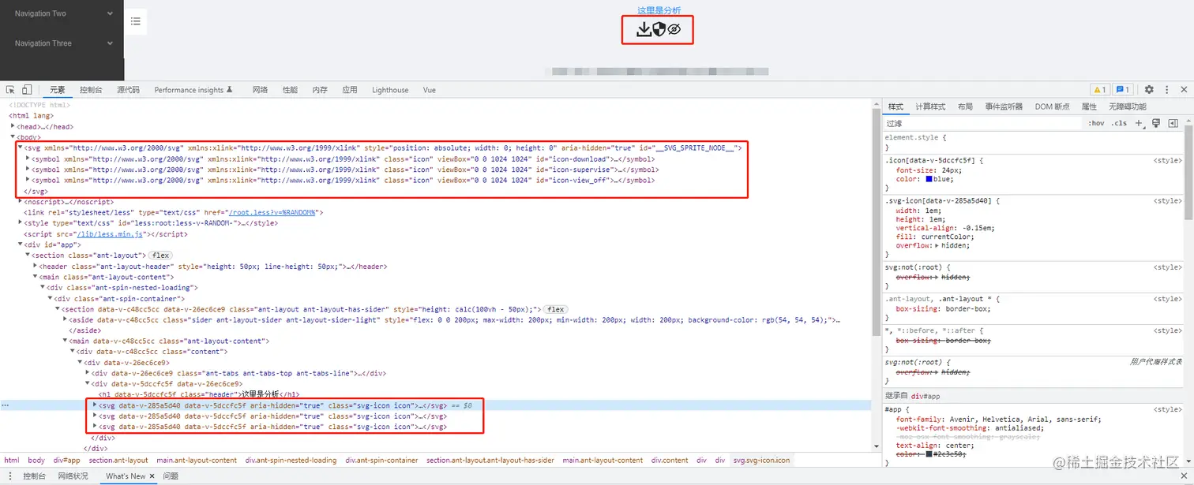This screenshot has width=1194, height=485.
Task: Toggle the :hov element state panel
Action: pos(1096,123)
